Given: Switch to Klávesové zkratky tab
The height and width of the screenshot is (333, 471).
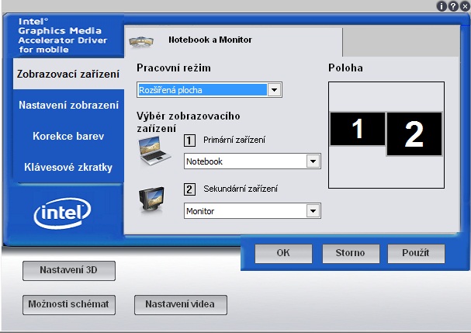Looking at the screenshot, I should pyautogui.click(x=68, y=167).
